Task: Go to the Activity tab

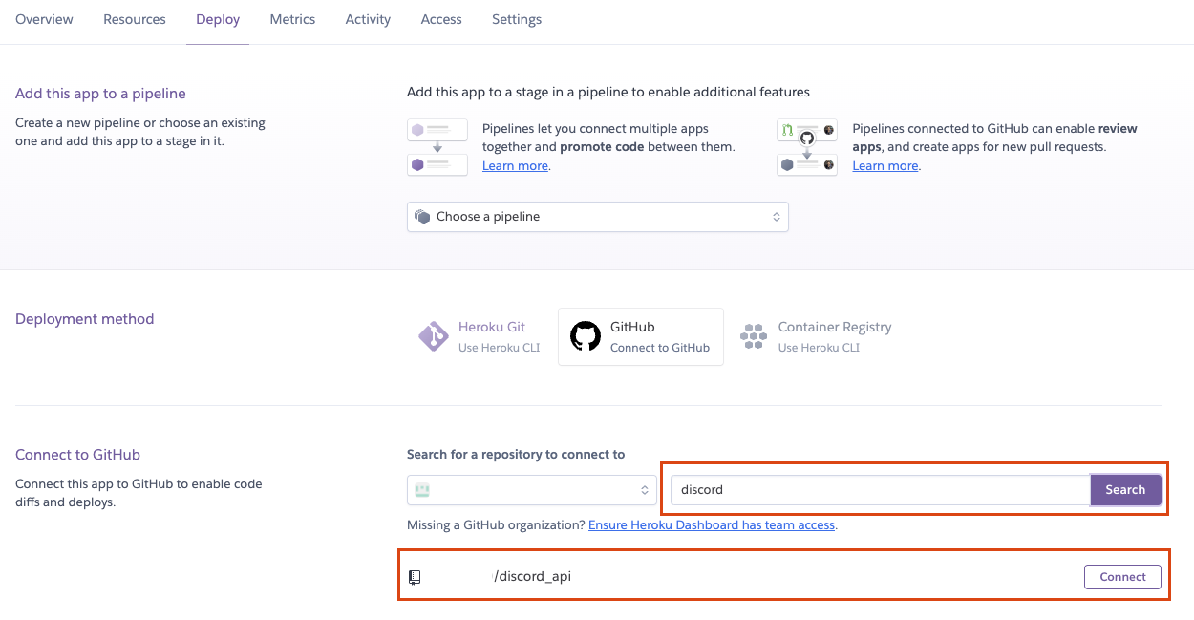Action: (x=368, y=19)
